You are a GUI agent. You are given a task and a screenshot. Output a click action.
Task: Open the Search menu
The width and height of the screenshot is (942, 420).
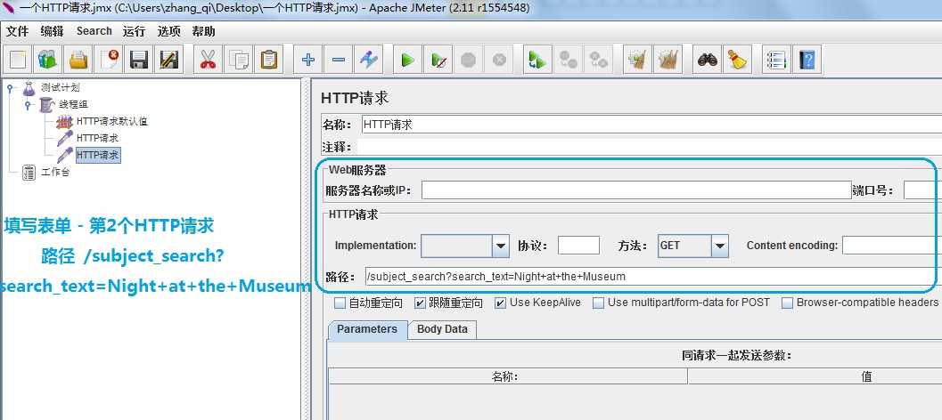tap(94, 31)
